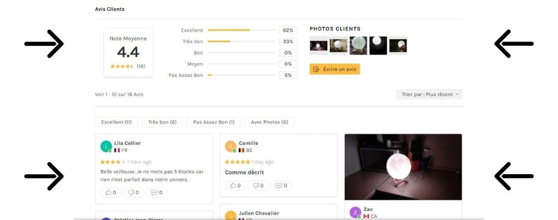Click the 33% percentage box

coord(288,42)
